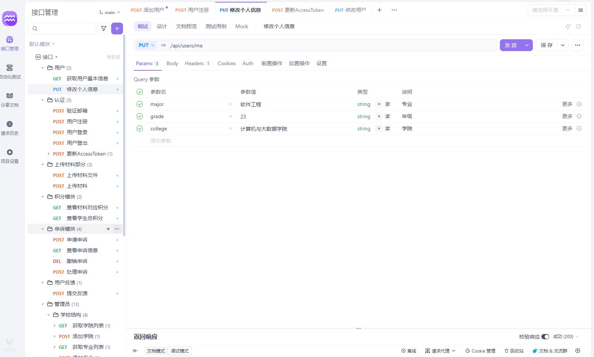Image resolution: width=594 pixels, height=357 pixels.
Task: Toggle the select-all parameters checkbox
Action: (140, 92)
